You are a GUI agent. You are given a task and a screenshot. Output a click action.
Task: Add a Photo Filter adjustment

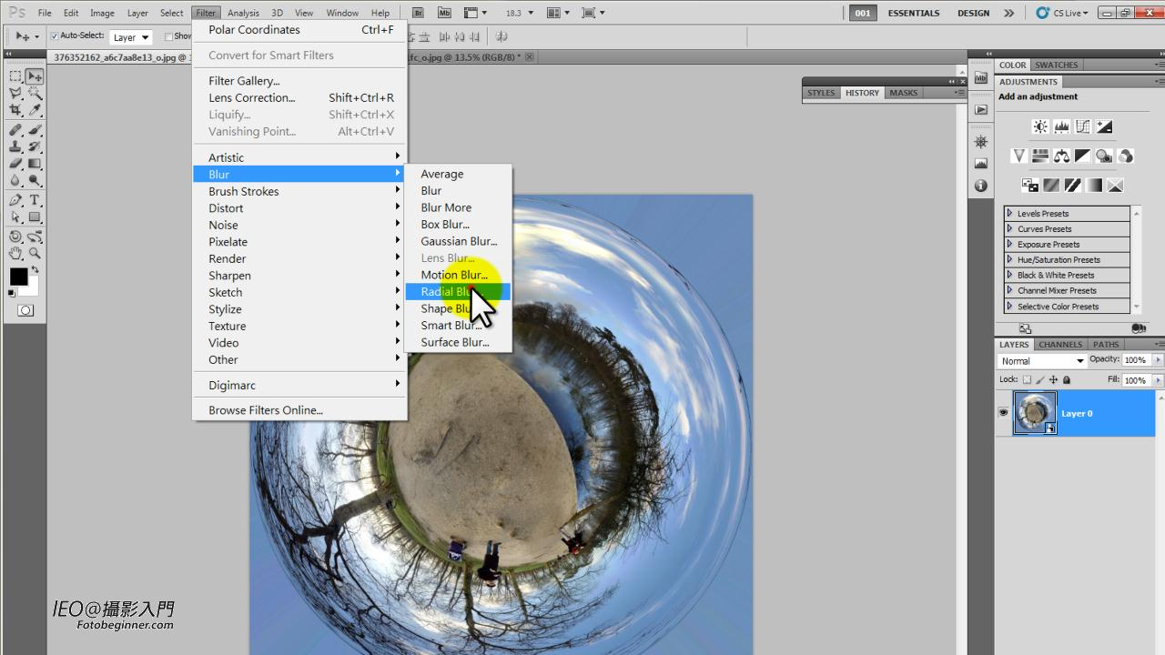pos(1104,156)
